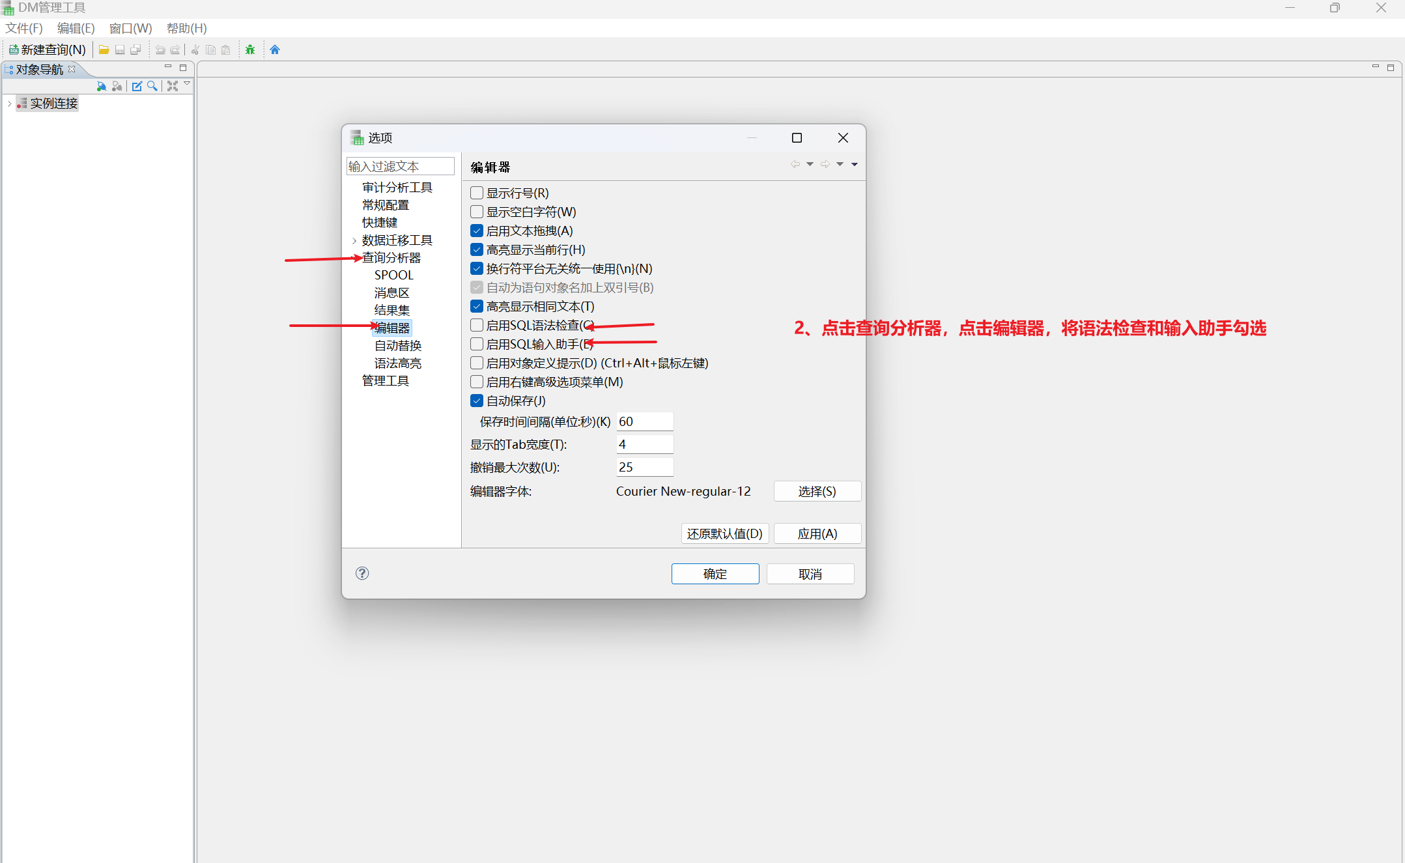Click 应用(A) button
1405x863 pixels.
[817, 533]
